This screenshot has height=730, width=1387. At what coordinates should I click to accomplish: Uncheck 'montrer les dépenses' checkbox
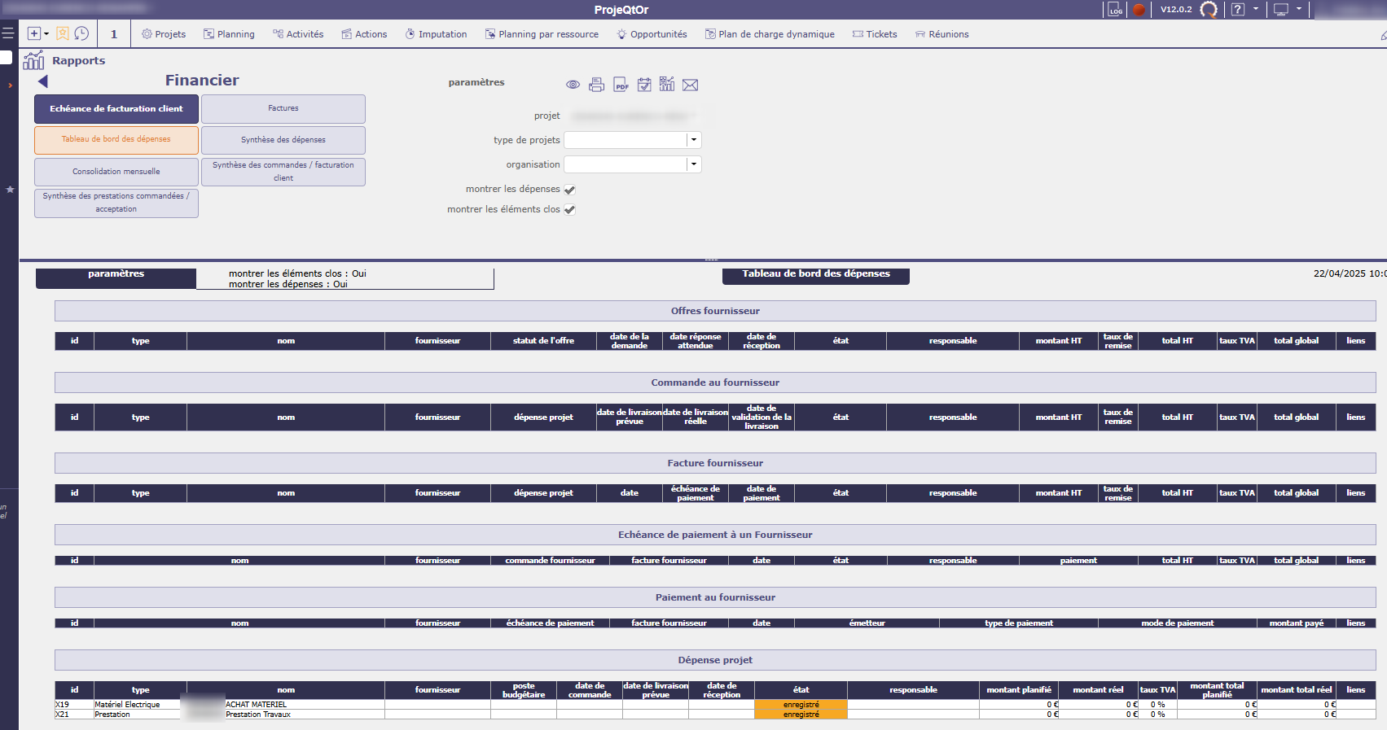570,190
